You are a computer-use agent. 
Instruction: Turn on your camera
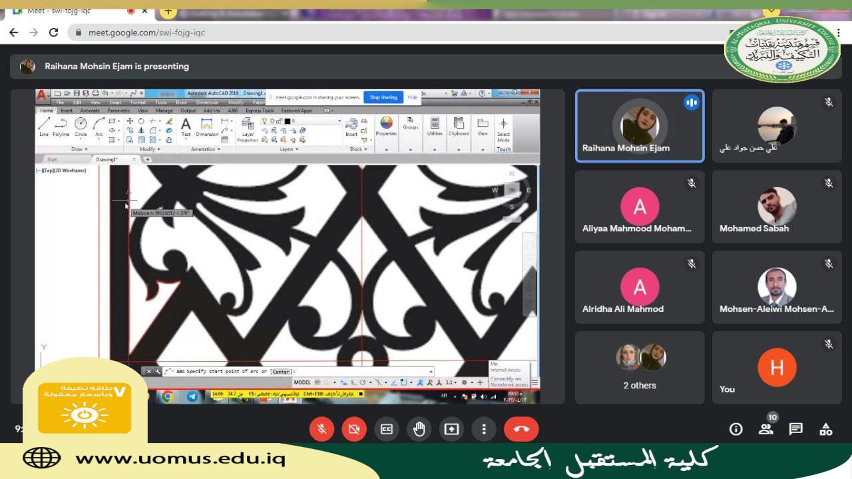[x=354, y=429]
